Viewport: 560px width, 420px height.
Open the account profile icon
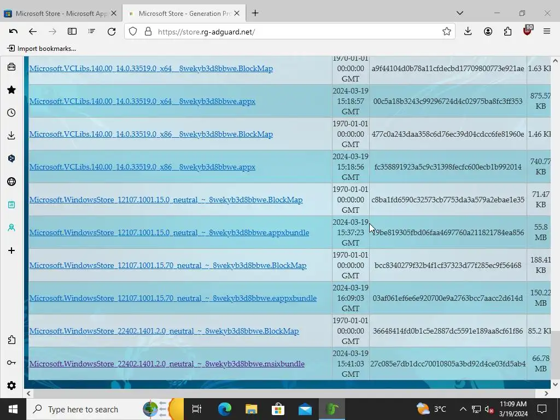[x=488, y=31]
